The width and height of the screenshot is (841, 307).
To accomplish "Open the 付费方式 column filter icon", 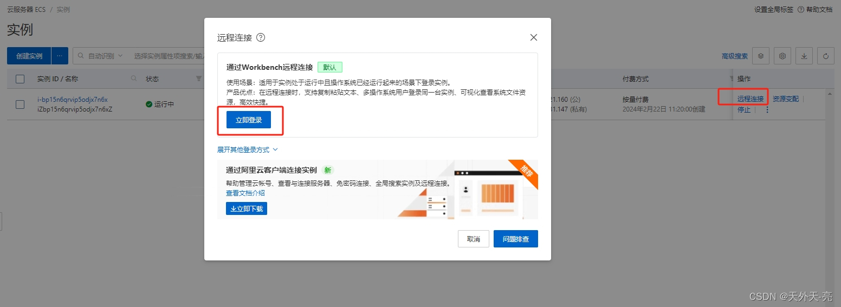I will coord(732,79).
